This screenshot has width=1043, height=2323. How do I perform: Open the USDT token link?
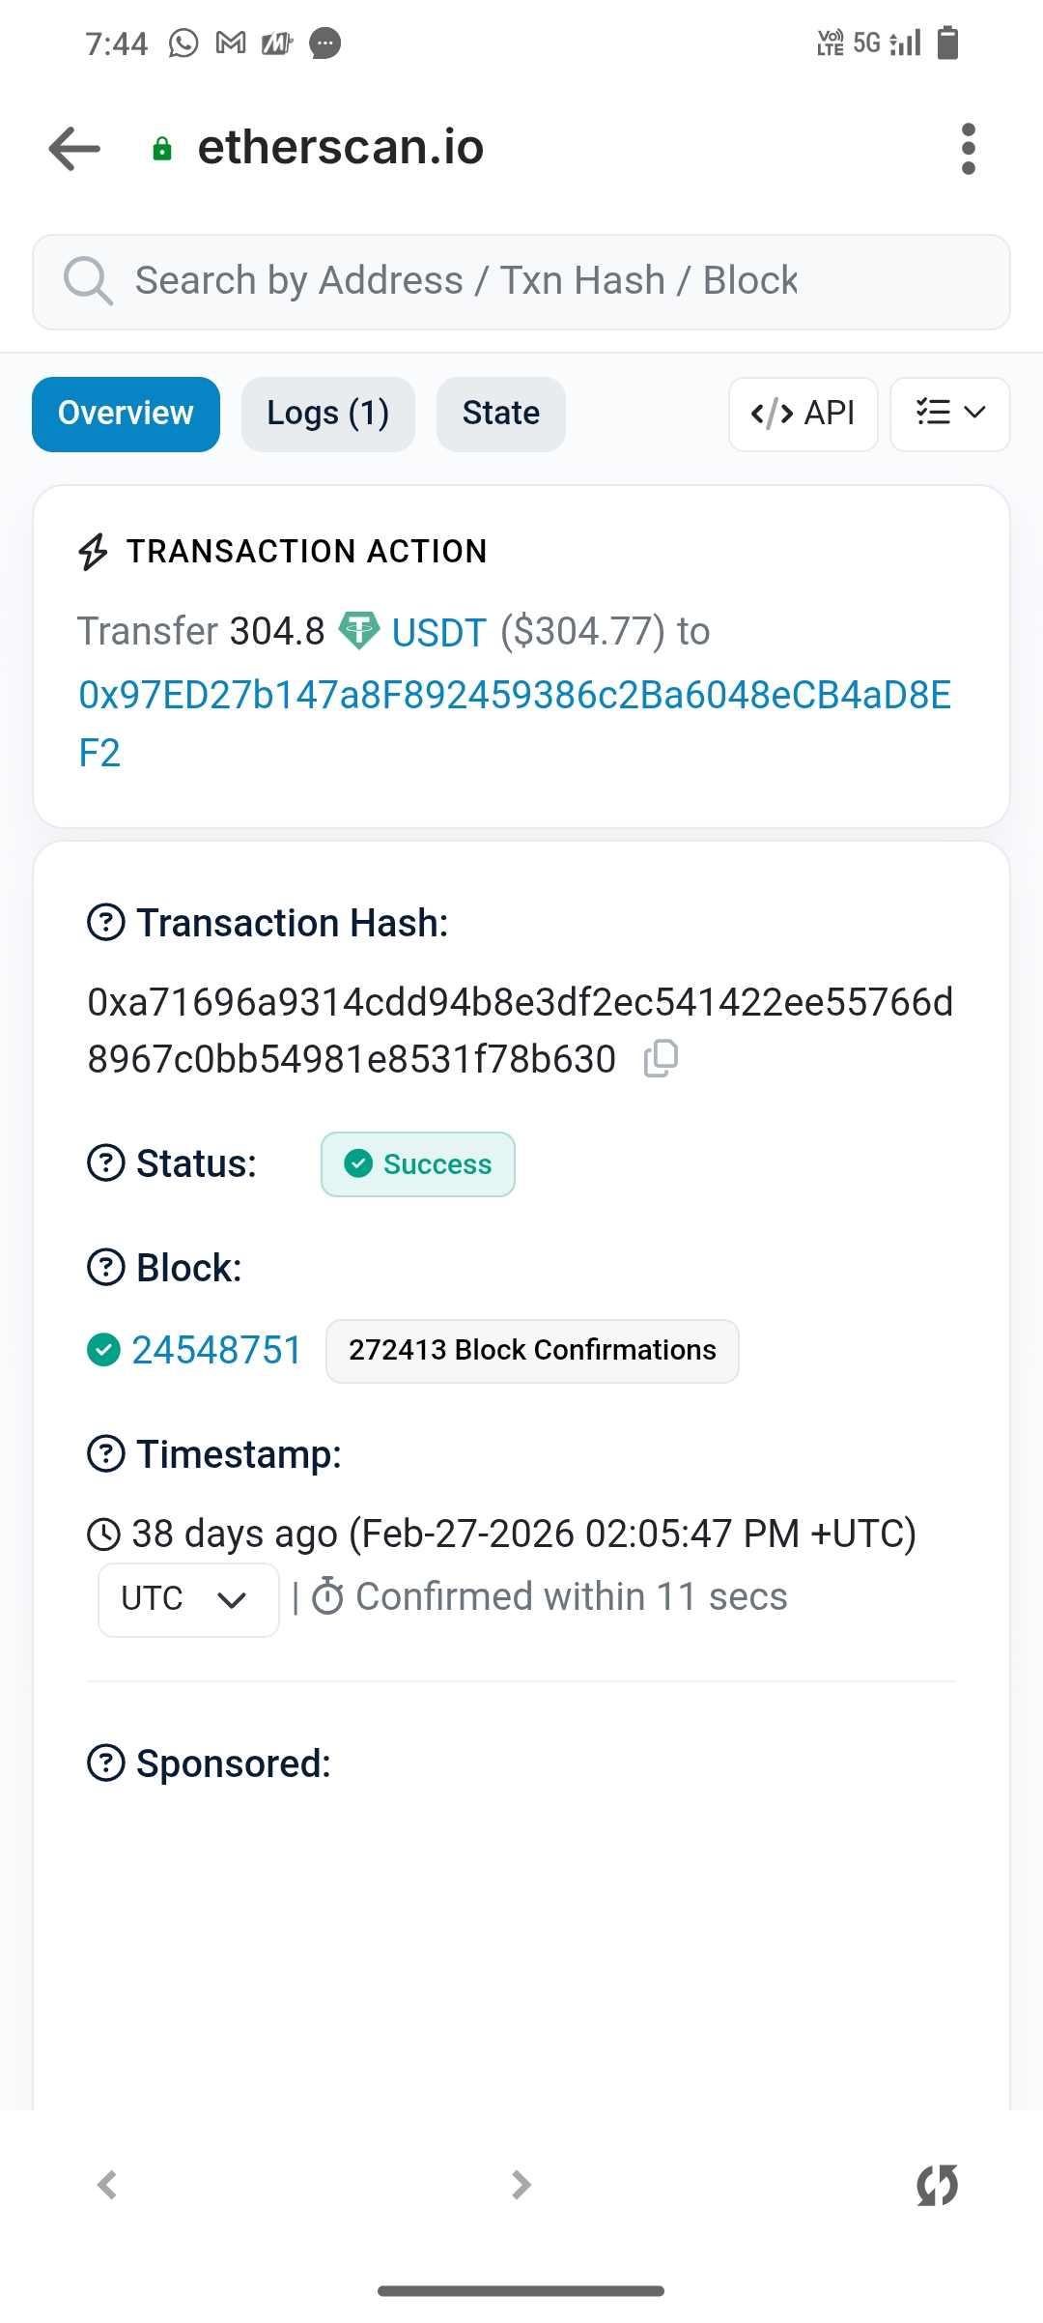click(x=437, y=633)
